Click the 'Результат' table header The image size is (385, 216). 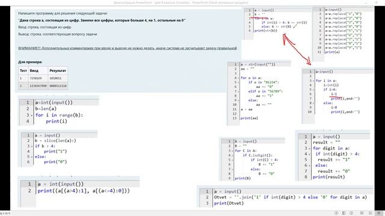coord(58,71)
